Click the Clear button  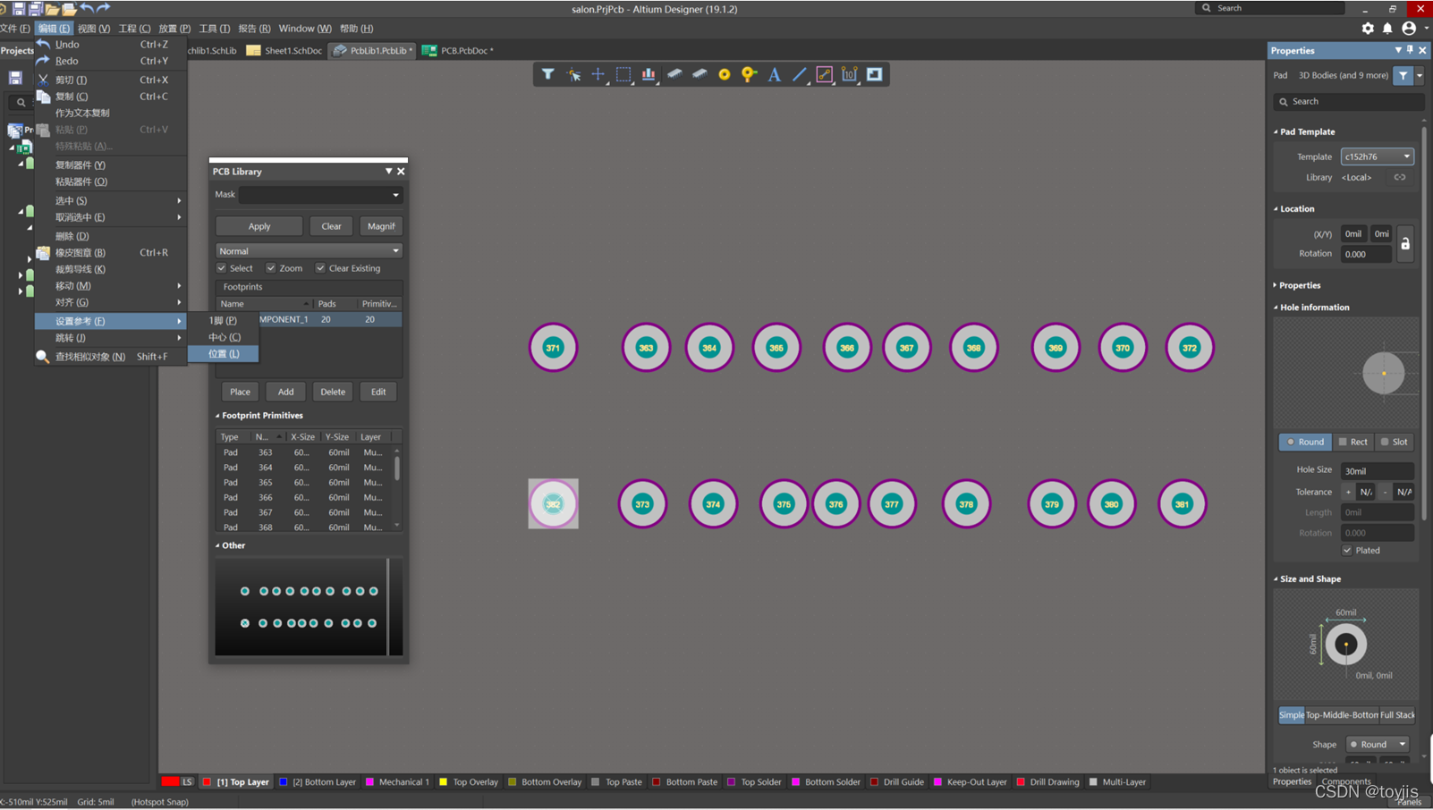pos(331,226)
